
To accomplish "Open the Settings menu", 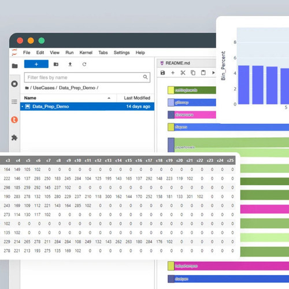I will [121, 53].
